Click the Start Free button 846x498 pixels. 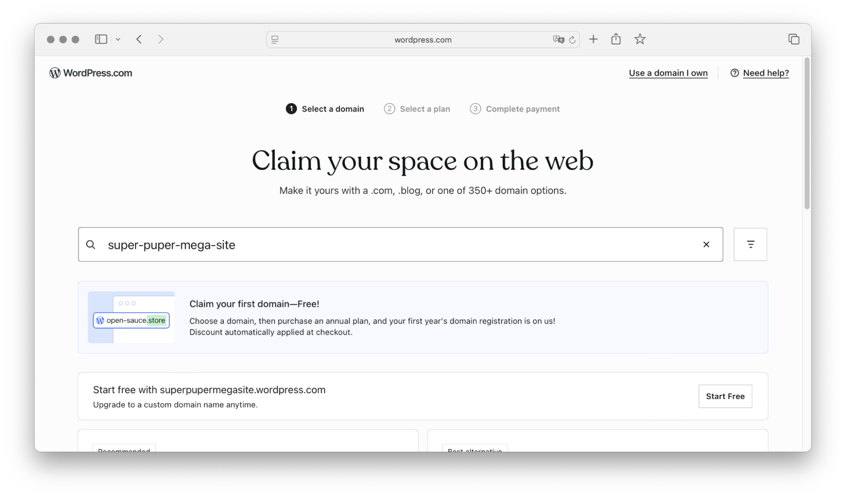coord(725,396)
